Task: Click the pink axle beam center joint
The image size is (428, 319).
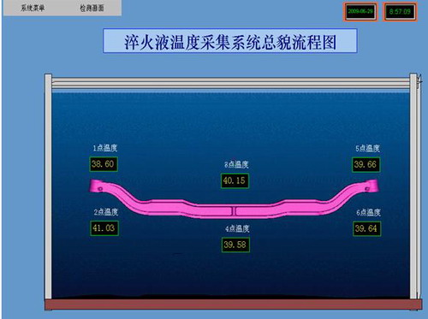Action: [234, 211]
